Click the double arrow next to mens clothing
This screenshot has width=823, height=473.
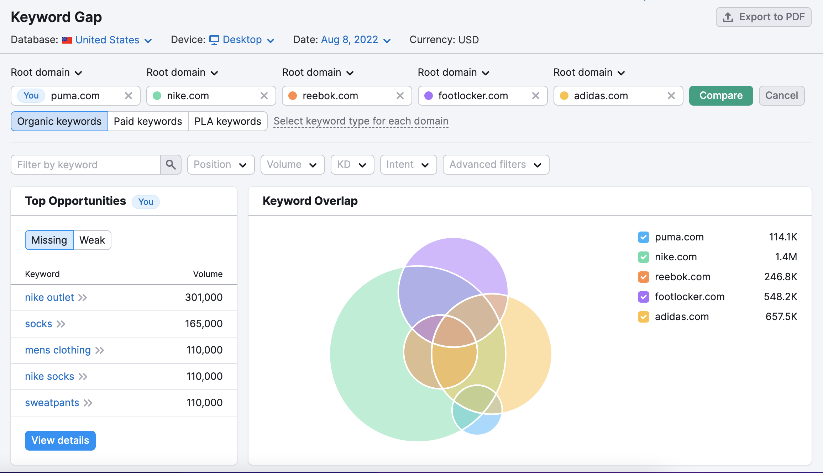100,350
